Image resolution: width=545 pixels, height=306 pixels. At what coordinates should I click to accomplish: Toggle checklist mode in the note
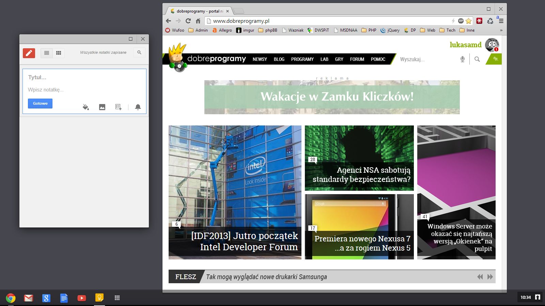point(119,107)
